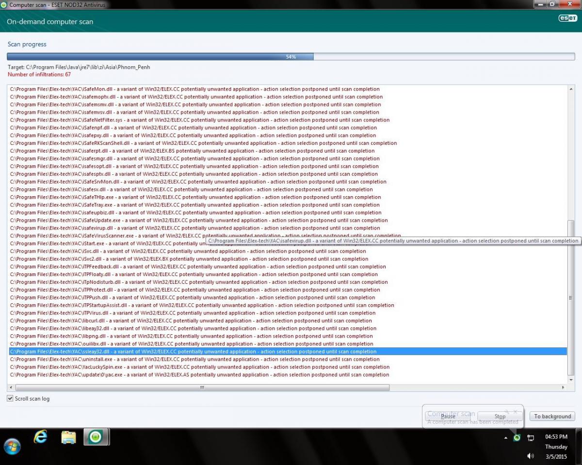Click the log's scroll left arrow
Viewport: 582px width, 465px height.
tap(11, 387)
